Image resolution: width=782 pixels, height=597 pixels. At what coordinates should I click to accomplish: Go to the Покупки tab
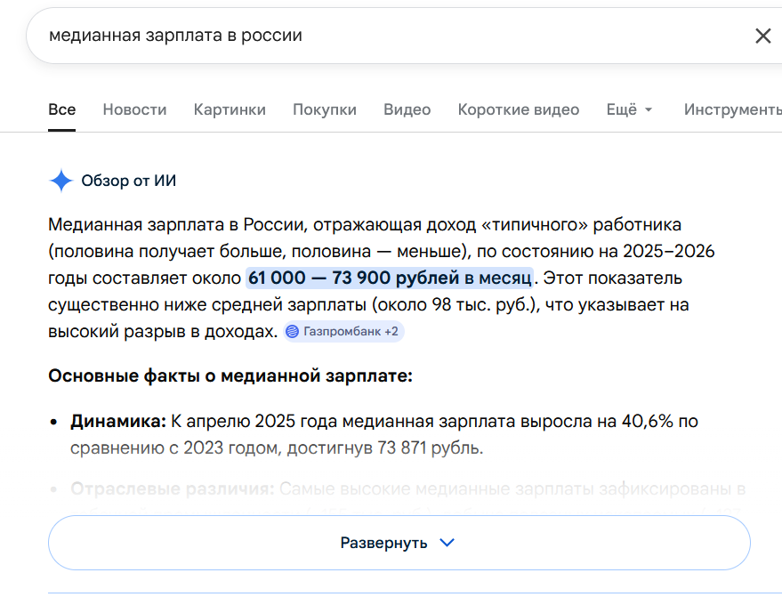click(325, 109)
